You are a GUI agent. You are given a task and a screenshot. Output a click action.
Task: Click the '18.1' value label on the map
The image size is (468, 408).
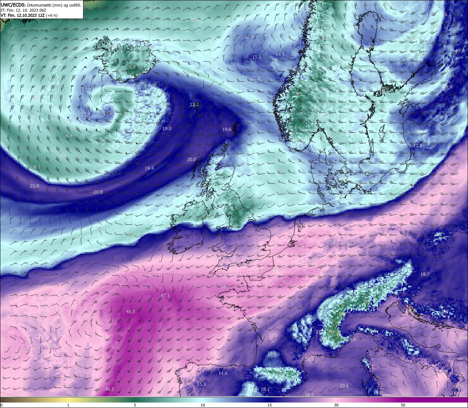(x=265, y=389)
